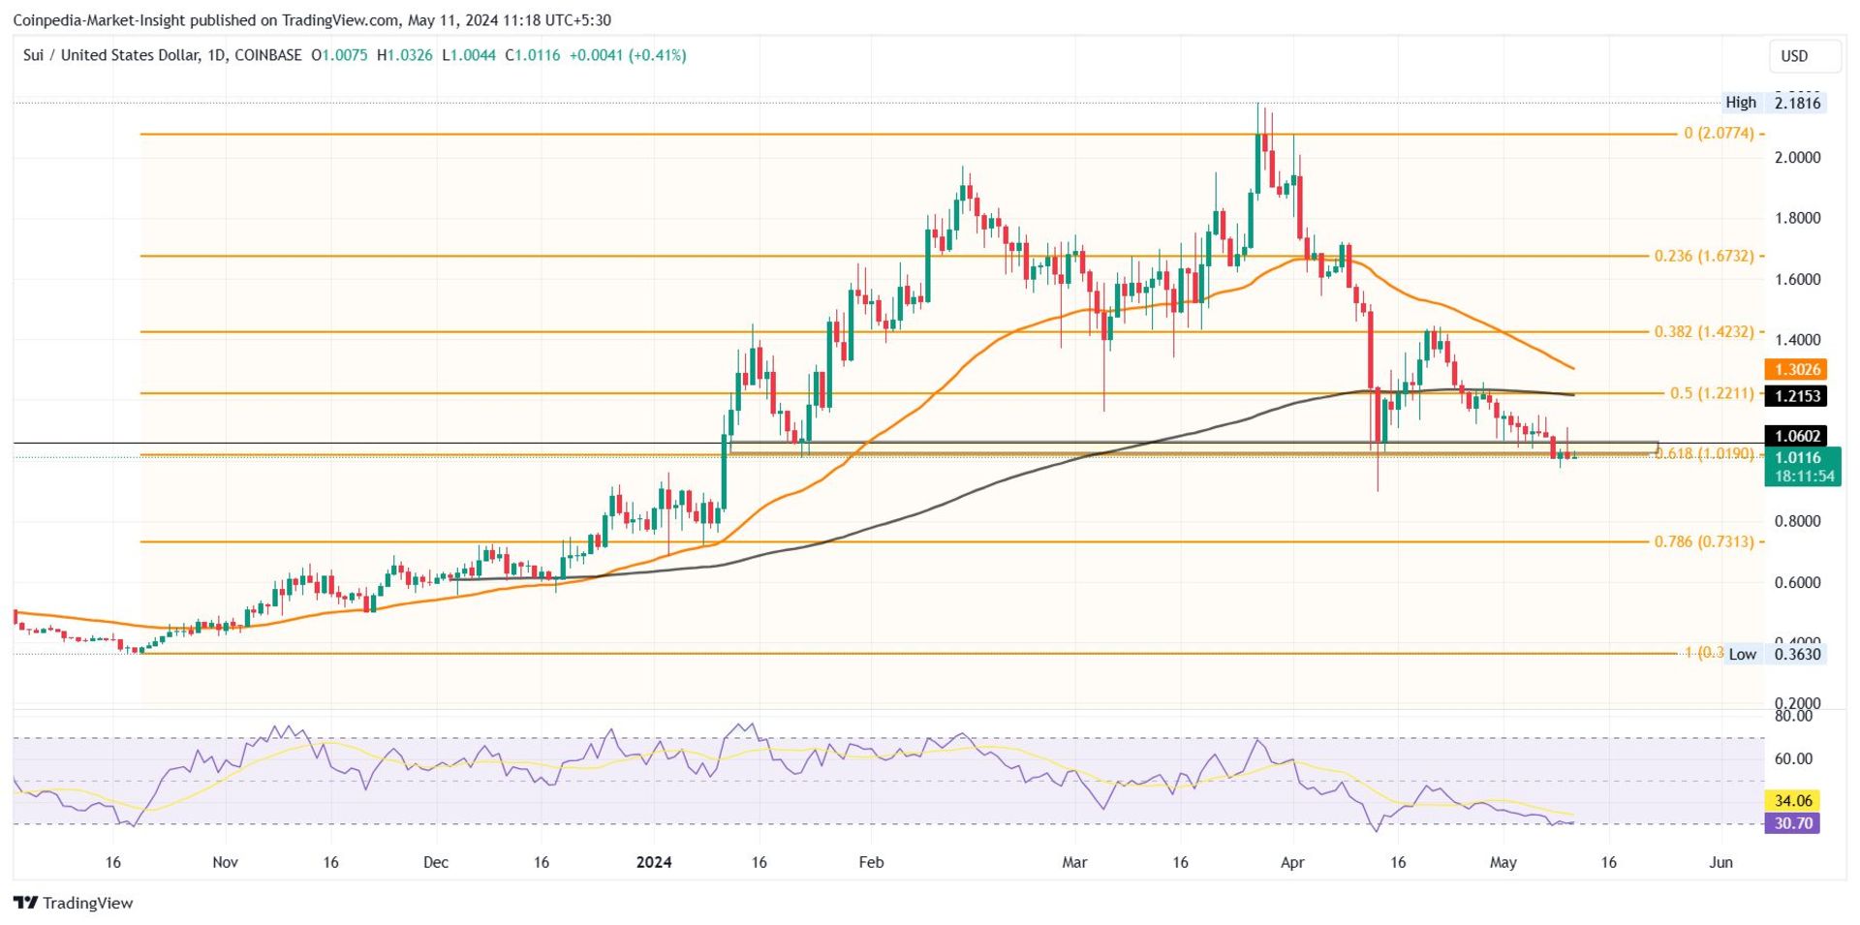Click the 1.6000 price scale value
Viewport: 1860px width, 925px height.
(x=1797, y=279)
